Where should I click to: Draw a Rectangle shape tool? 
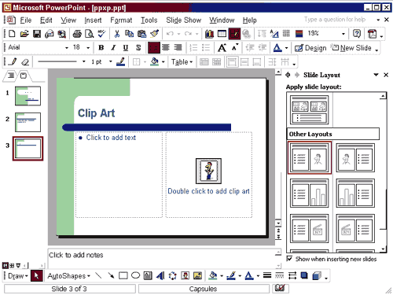tap(123, 275)
